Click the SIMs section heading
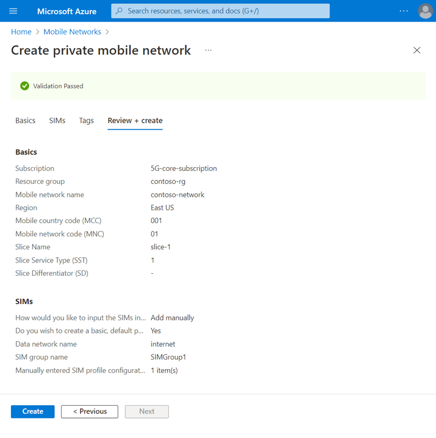This screenshot has width=436, height=438. pos(24,301)
